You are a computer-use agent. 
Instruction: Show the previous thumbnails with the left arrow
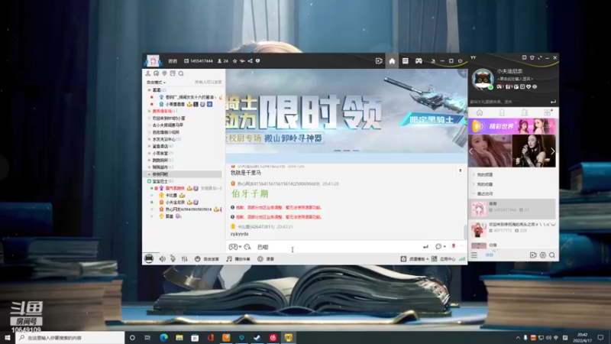click(471, 151)
